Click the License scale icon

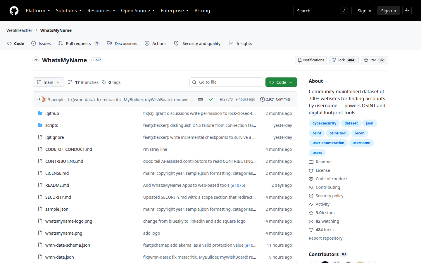tap(311, 170)
